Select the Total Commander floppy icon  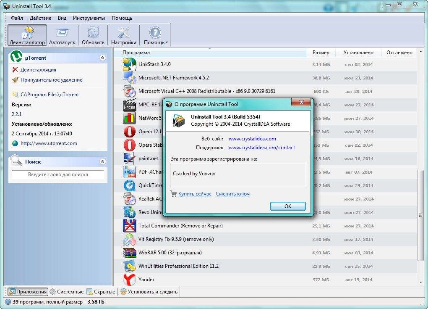coord(129,226)
